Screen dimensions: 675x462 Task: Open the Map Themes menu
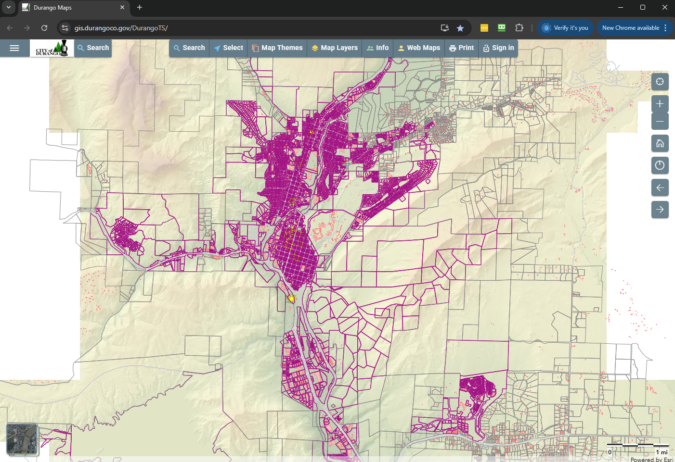pyautogui.click(x=277, y=48)
